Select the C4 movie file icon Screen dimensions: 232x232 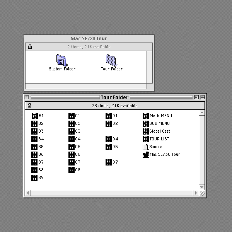(x=72, y=139)
